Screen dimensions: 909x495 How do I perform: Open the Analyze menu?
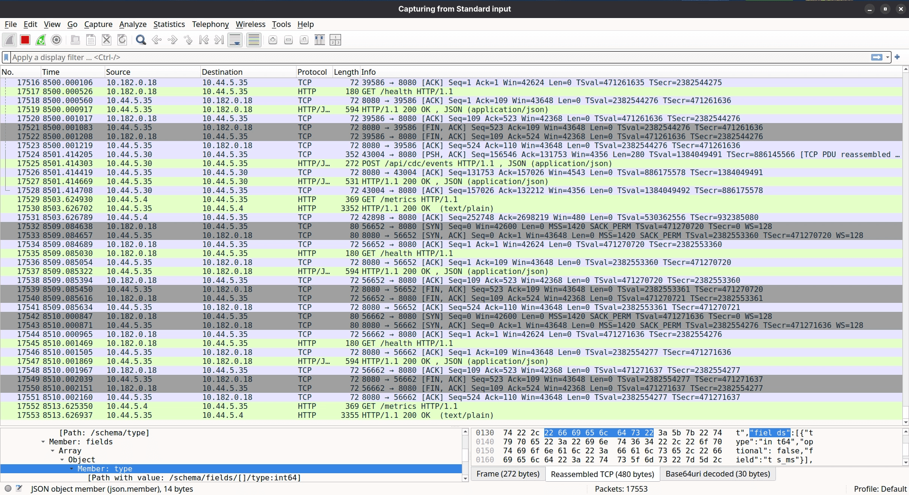[133, 24]
